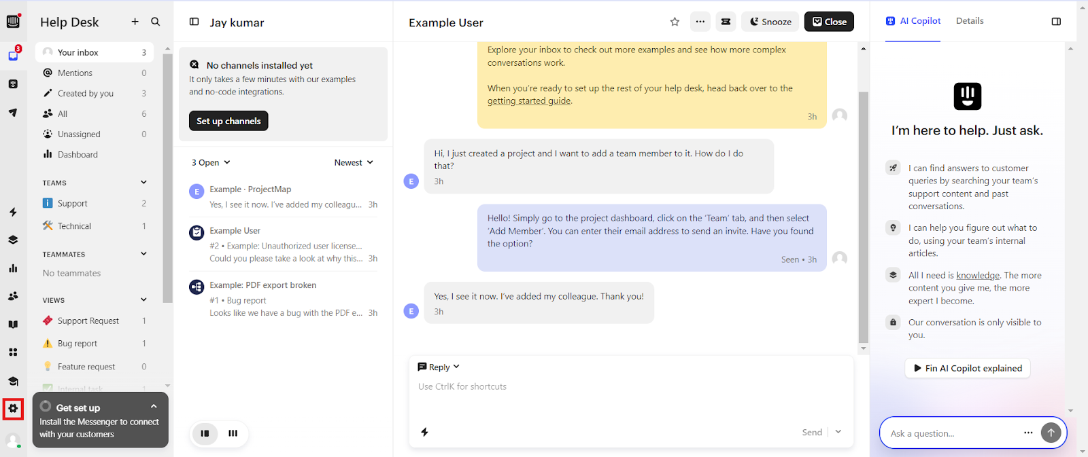Collapse the TEAMS section chevron

tap(143, 182)
